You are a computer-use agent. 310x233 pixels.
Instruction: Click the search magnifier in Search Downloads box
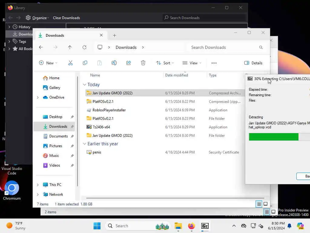261,47
